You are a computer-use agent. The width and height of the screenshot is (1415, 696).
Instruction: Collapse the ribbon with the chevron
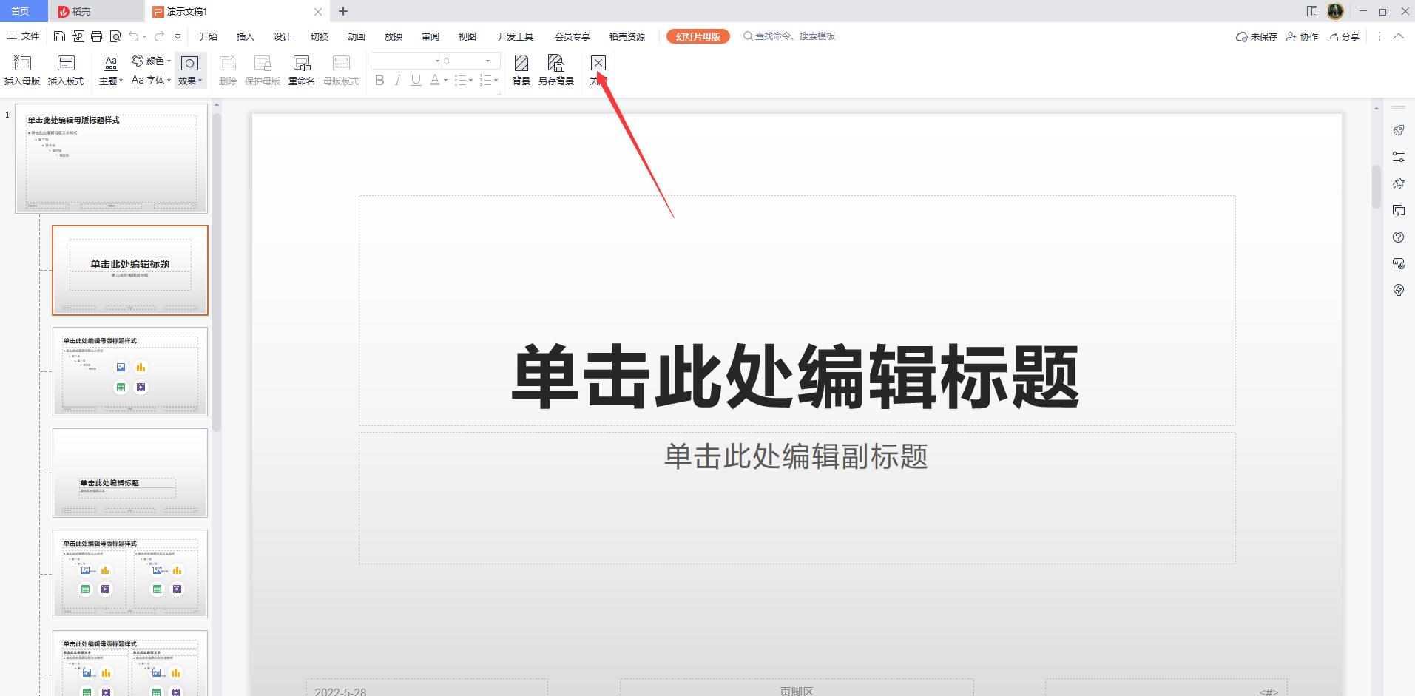coord(1399,36)
